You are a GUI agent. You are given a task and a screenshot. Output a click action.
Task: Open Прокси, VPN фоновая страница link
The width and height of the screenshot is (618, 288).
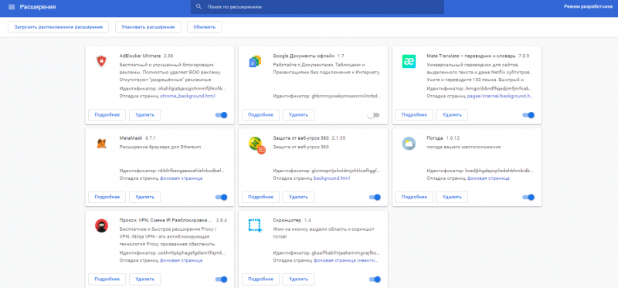tap(181, 260)
